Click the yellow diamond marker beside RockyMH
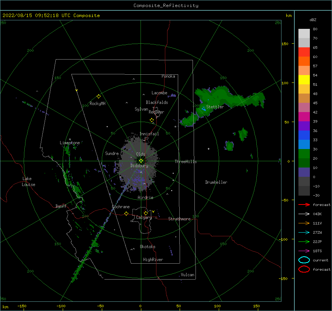Image resolution: width=332 pixels, height=311 pixels. [x=98, y=97]
